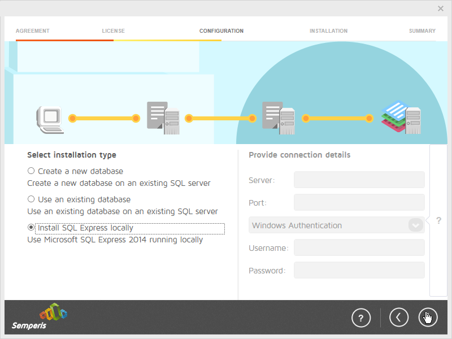Click the round help question mark button
Screen dimensions: 452x339
pos(361,318)
